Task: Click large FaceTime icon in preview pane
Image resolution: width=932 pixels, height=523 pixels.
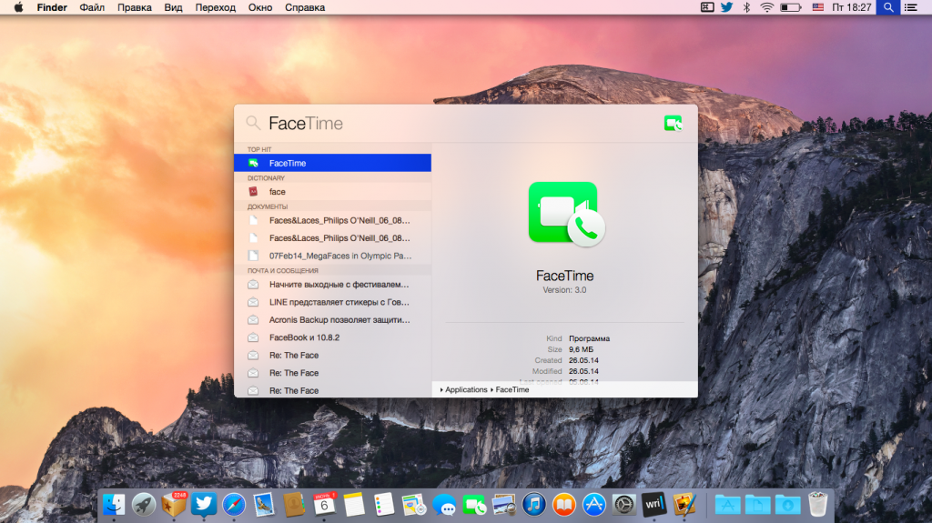Action: click(x=565, y=214)
